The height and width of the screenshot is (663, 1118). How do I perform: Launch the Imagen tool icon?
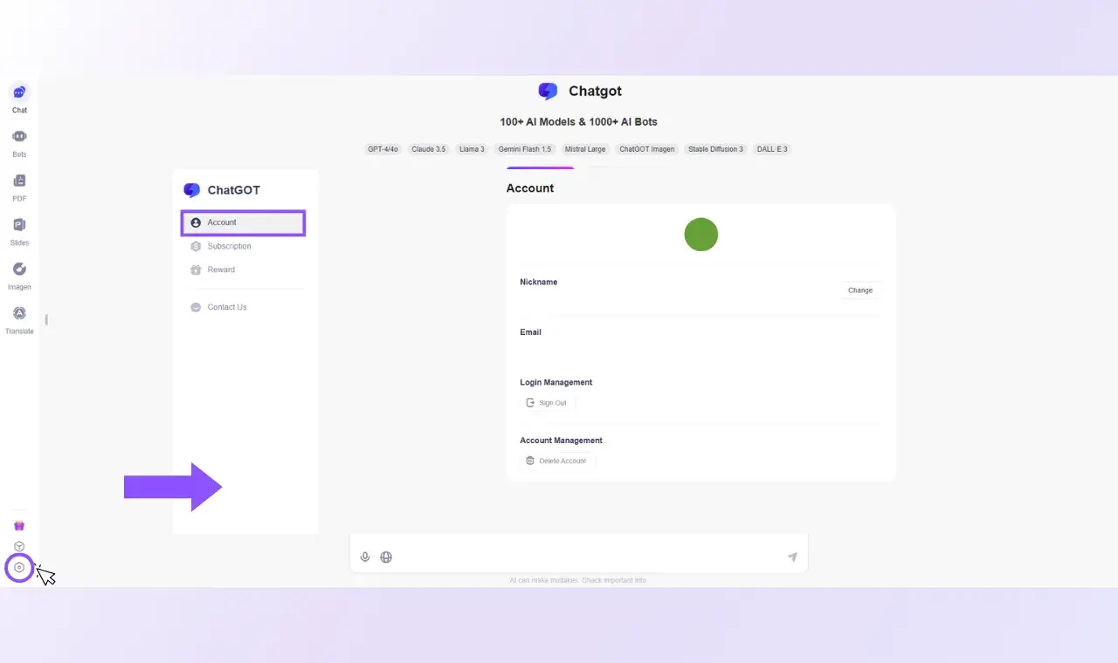19,270
